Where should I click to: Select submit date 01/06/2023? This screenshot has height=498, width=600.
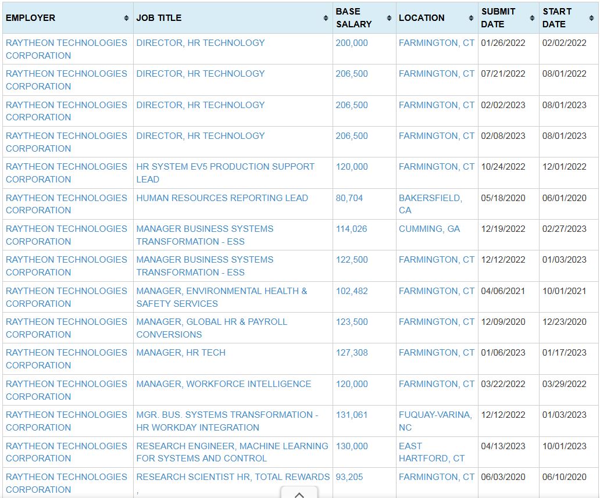tap(503, 353)
